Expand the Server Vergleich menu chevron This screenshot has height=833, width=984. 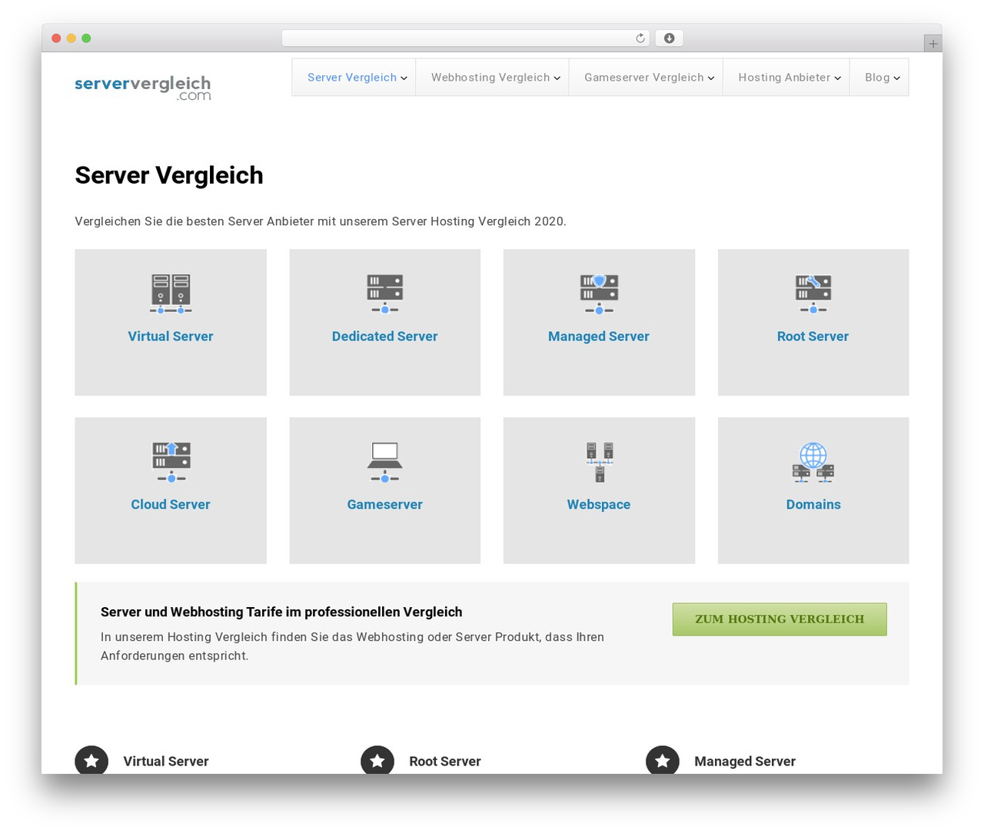click(x=404, y=78)
